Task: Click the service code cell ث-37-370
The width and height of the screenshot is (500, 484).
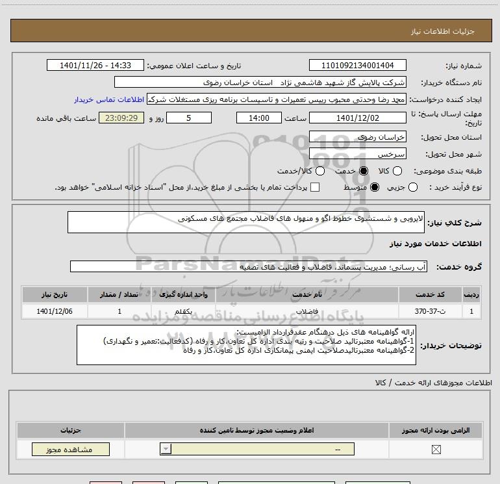Action: 430,311
